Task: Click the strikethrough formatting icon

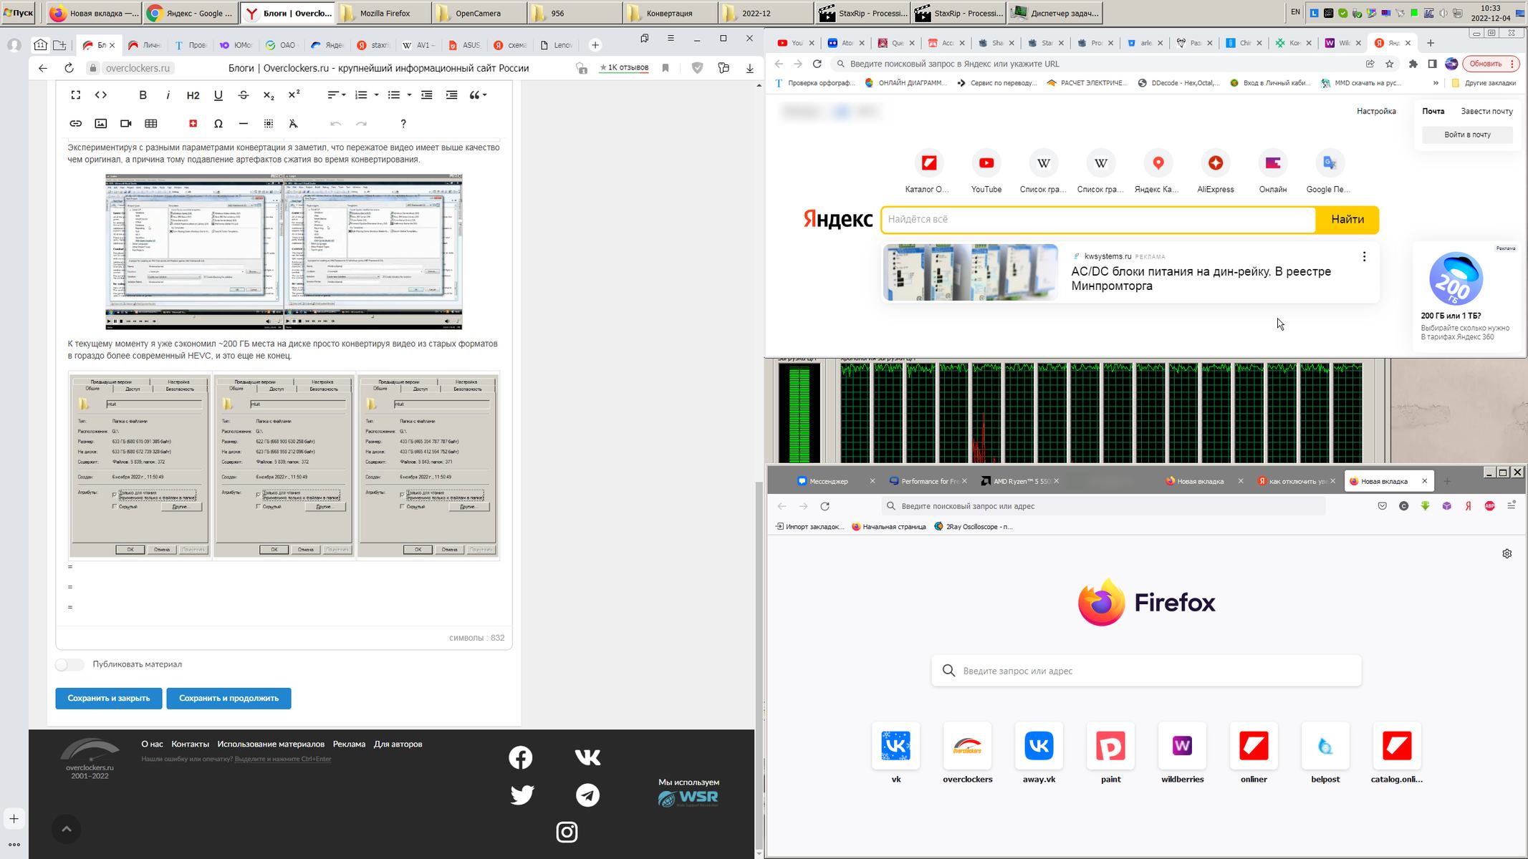Action: (244, 95)
